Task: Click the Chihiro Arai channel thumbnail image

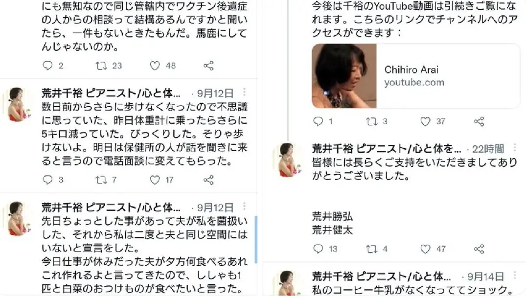Action: click(344, 76)
